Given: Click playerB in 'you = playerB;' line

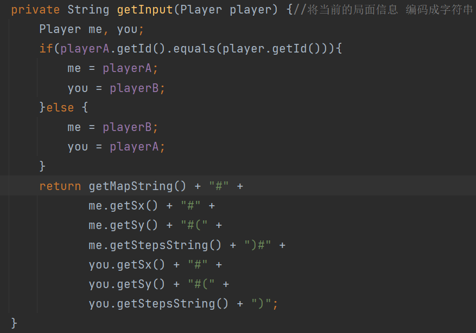Looking at the screenshot, I should point(134,88).
